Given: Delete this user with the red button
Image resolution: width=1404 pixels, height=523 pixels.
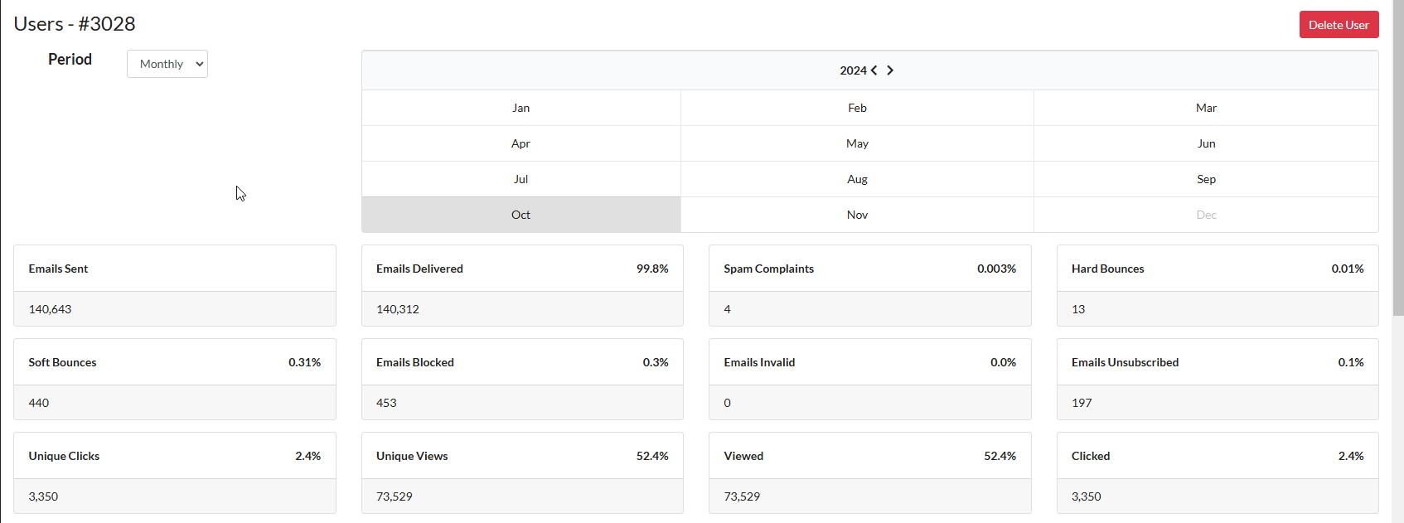Looking at the screenshot, I should click(1339, 25).
